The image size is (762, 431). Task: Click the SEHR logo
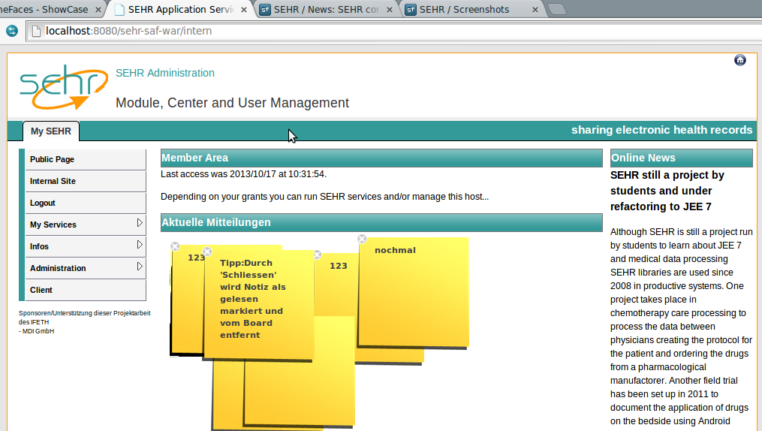point(63,86)
